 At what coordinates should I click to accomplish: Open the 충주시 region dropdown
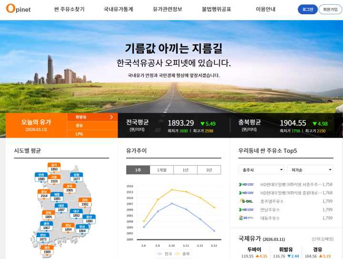click(x=261, y=169)
